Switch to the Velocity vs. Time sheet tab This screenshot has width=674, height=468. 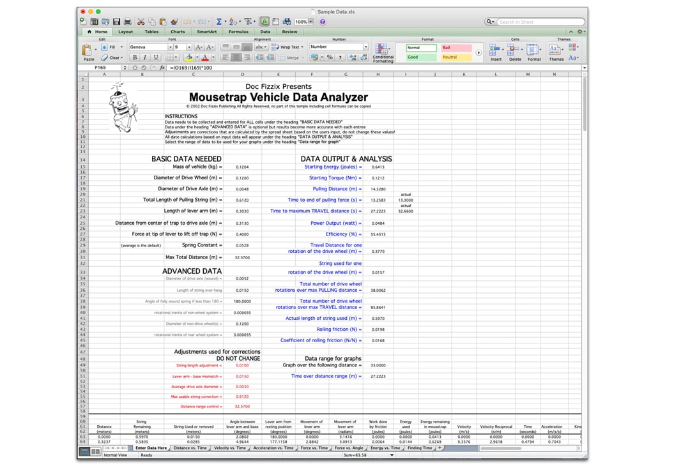(230, 448)
